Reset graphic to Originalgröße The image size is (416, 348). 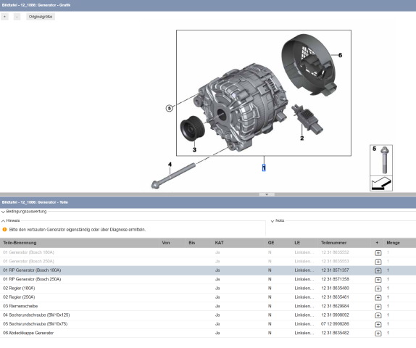tap(41, 17)
